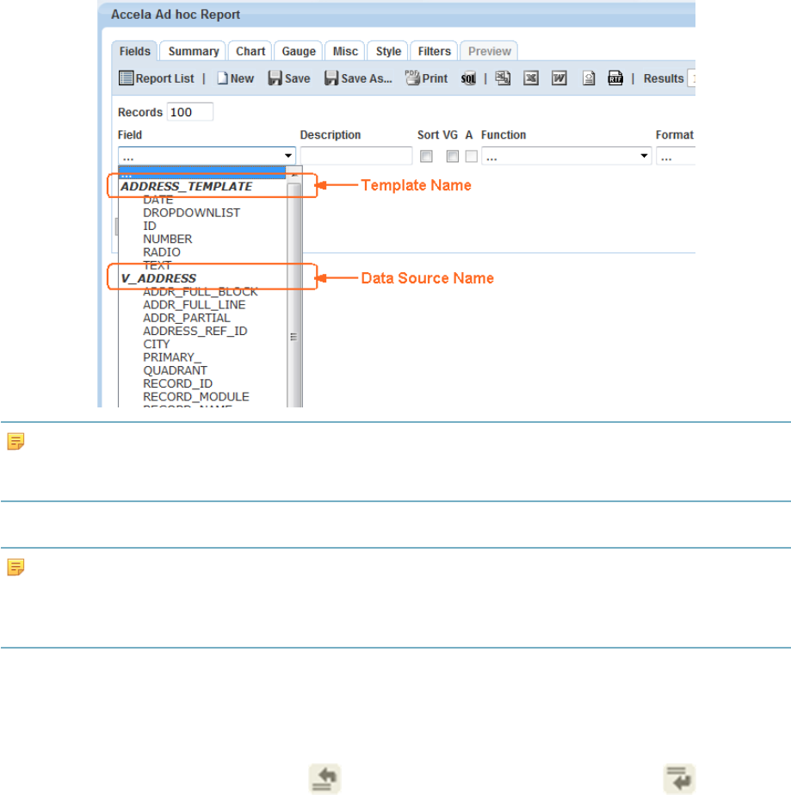Image resolution: width=791 pixels, height=795 pixels.
Task: Tick the A checkbox
Action: (472, 156)
